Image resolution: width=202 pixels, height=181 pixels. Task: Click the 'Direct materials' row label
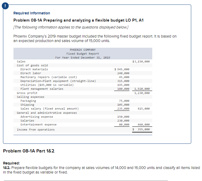coord(34,69)
